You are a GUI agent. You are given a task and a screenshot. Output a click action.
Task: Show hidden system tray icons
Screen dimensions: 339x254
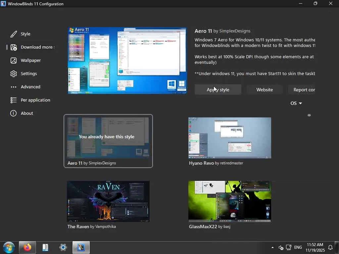(272, 247)
